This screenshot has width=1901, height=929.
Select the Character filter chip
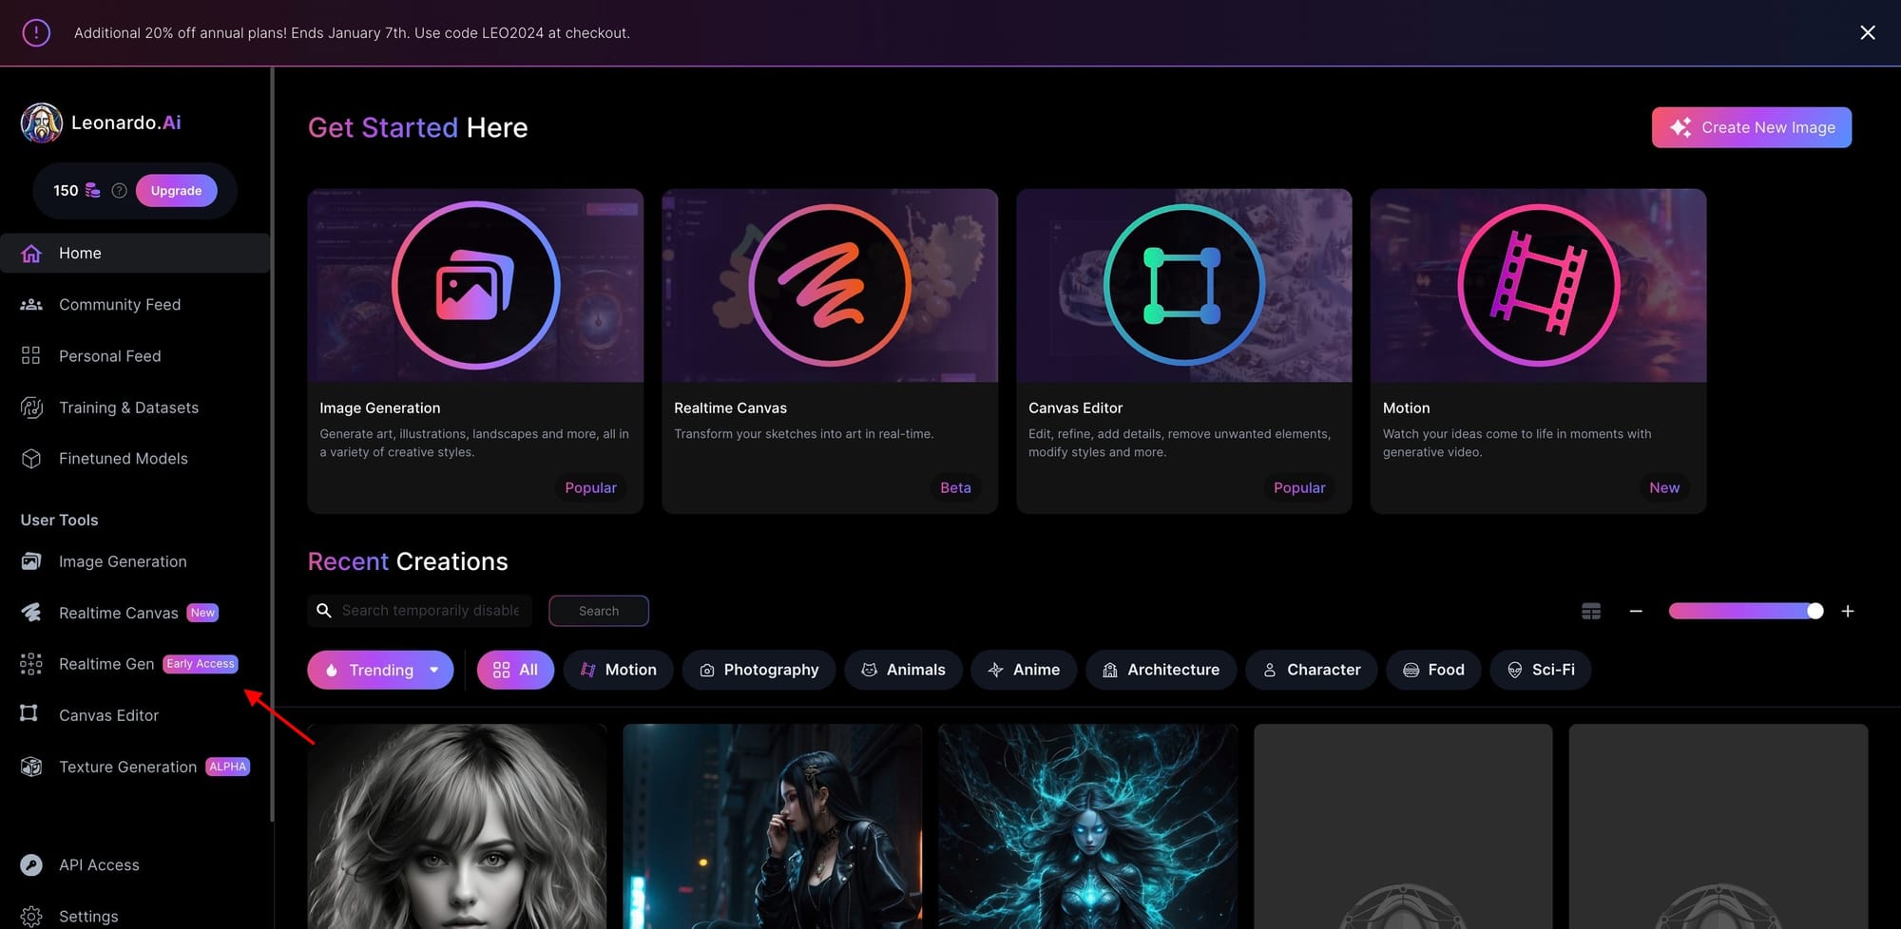coord(1311,670)
